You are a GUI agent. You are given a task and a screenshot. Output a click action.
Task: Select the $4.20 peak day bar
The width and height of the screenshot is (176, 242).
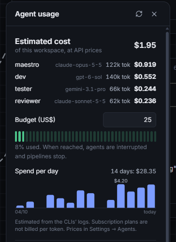(121, 196)
